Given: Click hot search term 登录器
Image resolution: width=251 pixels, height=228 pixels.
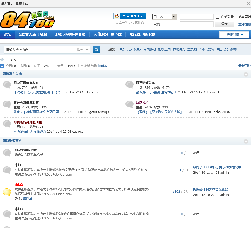Looking at the screenshot, I should pos(192,49).
